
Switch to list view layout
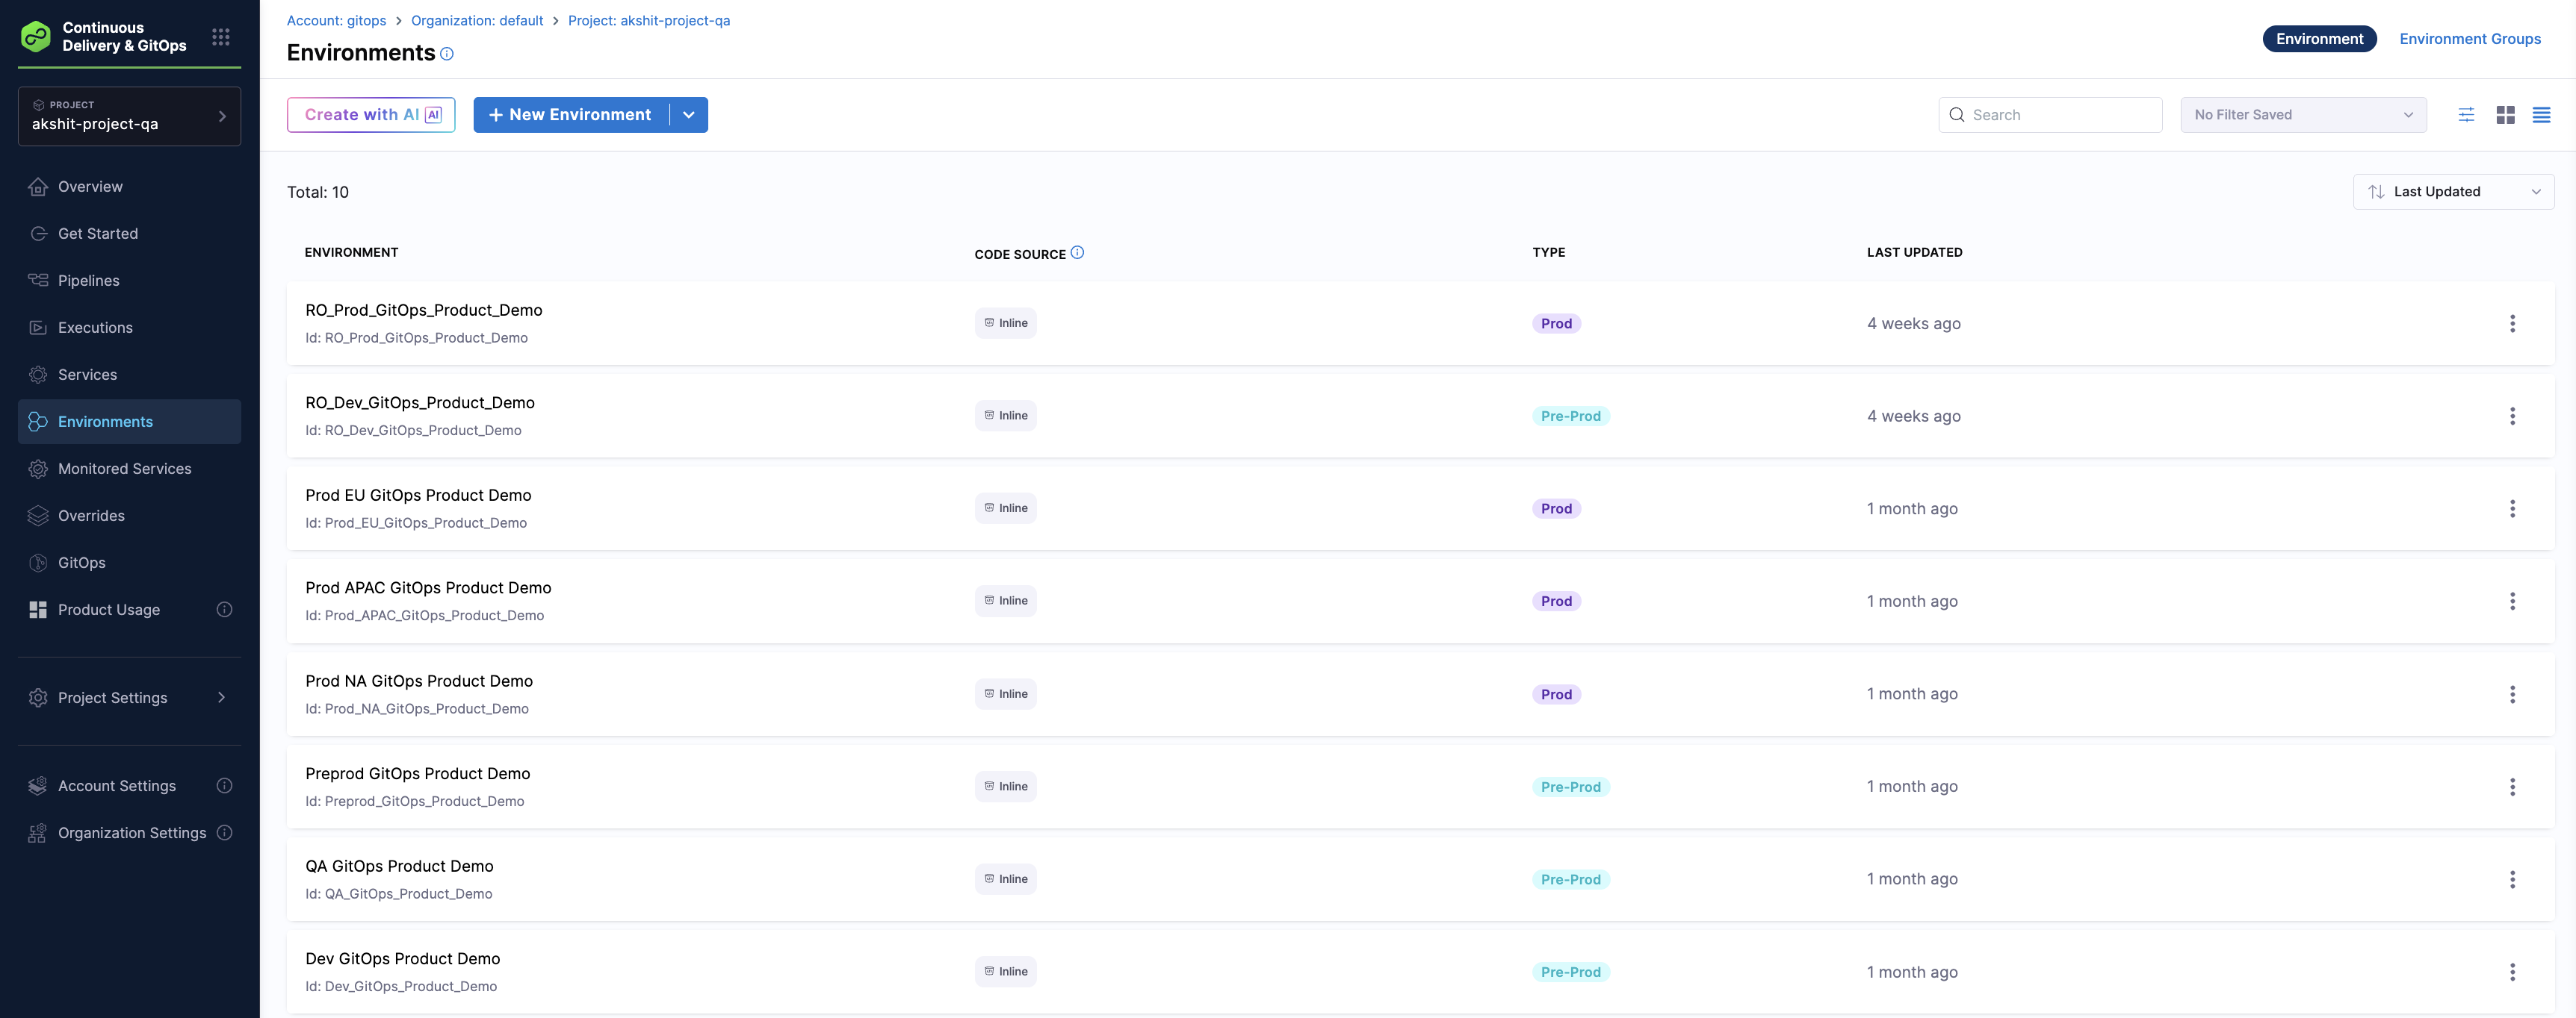(2541, 115)
